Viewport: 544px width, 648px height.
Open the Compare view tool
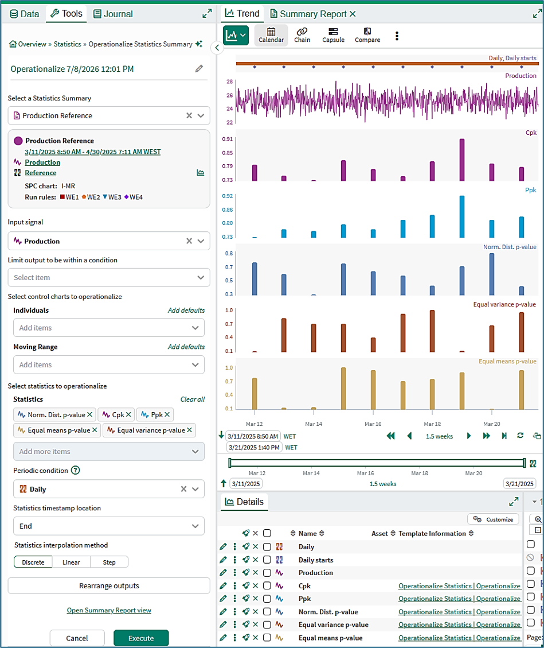(x=367, y=35)
